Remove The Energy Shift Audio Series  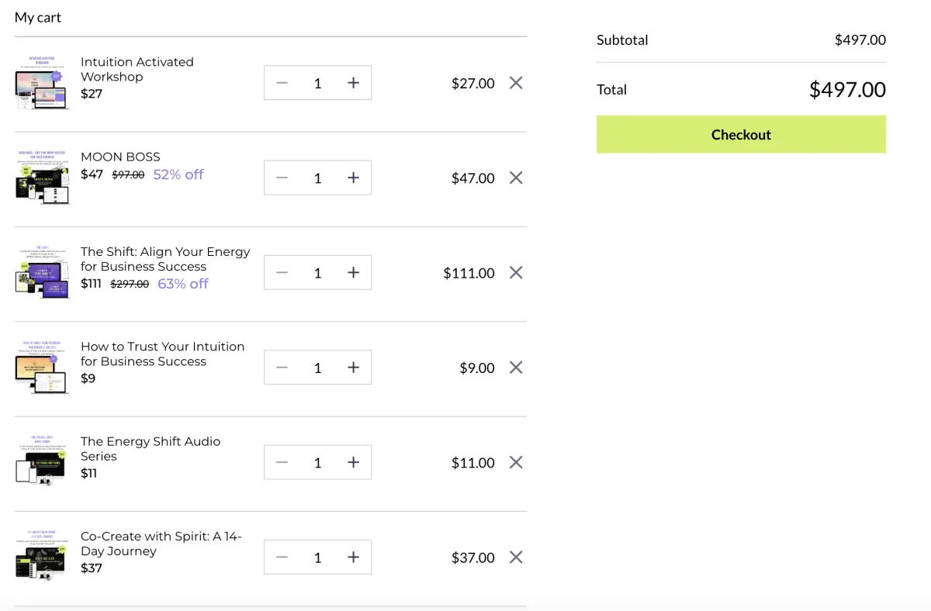[516, 462]
